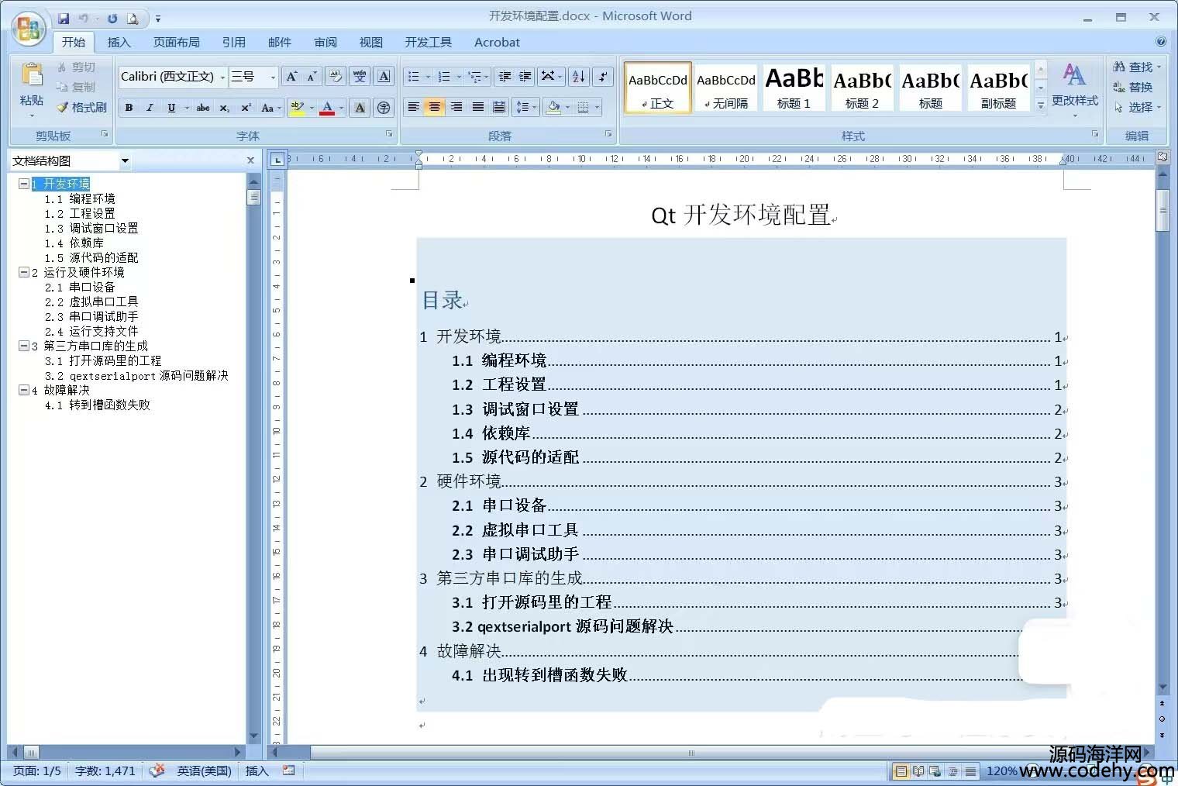The width and height of the screenshot is (1178, 786).
Task: Collapse '2 运行及硬件环境' tree node
Action: click(24, 272)
